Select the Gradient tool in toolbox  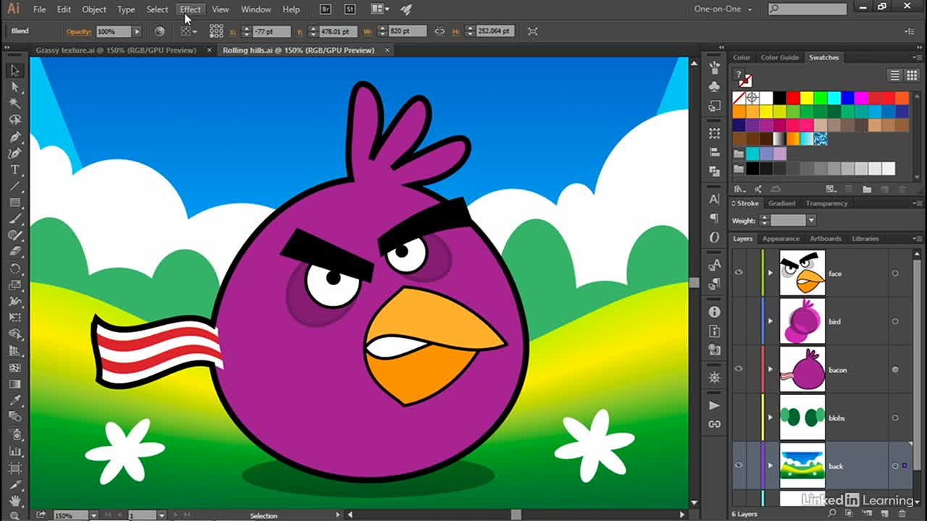[14, 384]
